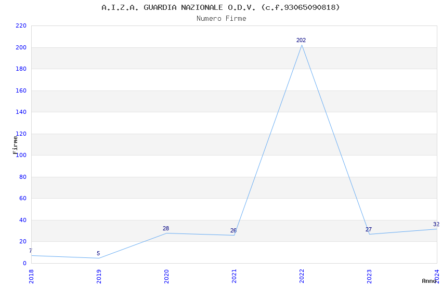Image resolution: width=442 pixels, height=286 pixels.
Task: Click the y-axis value 0
Action: point(25,263)
